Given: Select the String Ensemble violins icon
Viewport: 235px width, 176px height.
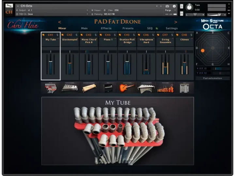Looking at the screenshot, I should coord(165,87).
